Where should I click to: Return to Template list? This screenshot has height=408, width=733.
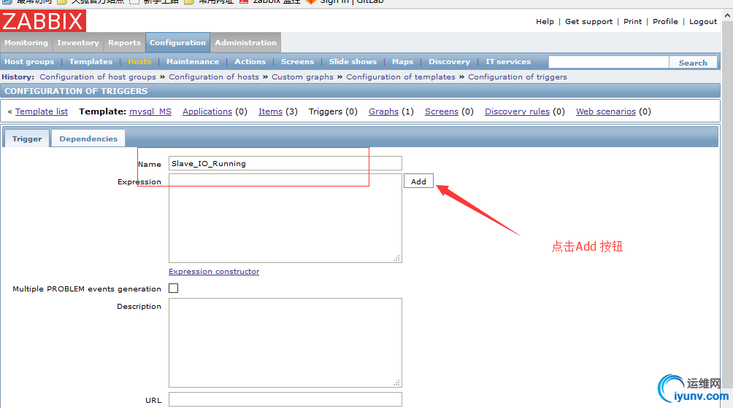click(x=42, y=111)
